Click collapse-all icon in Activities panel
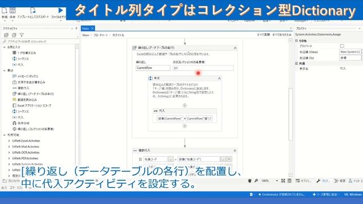 point(14,35)
